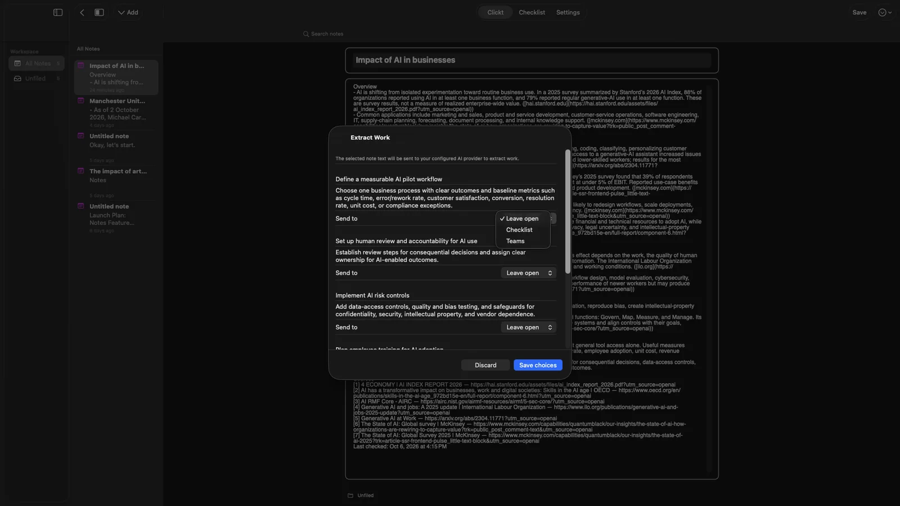Toggle the note list panel icon beside back arrow
Screen dimensions: 900x506
99,12
